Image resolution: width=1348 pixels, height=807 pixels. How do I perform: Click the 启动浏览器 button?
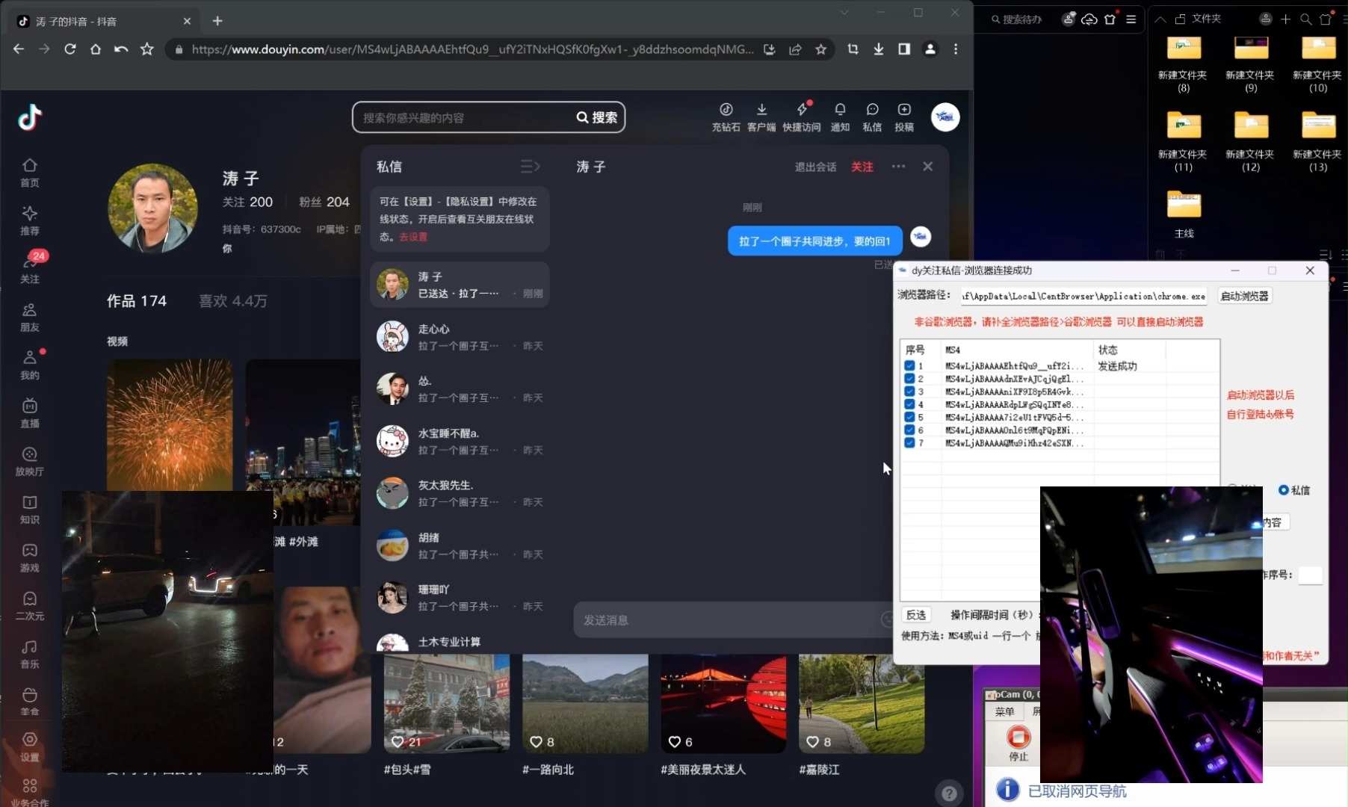pyautogui.click(x=1244, y=296)
